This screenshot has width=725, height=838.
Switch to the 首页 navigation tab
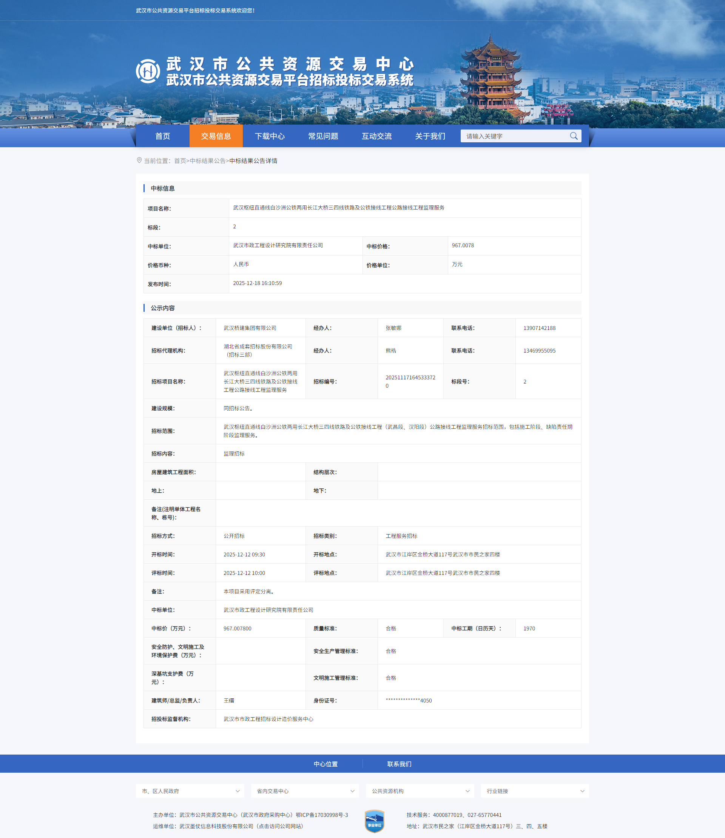pyautogui.click(x=163, y=136)
